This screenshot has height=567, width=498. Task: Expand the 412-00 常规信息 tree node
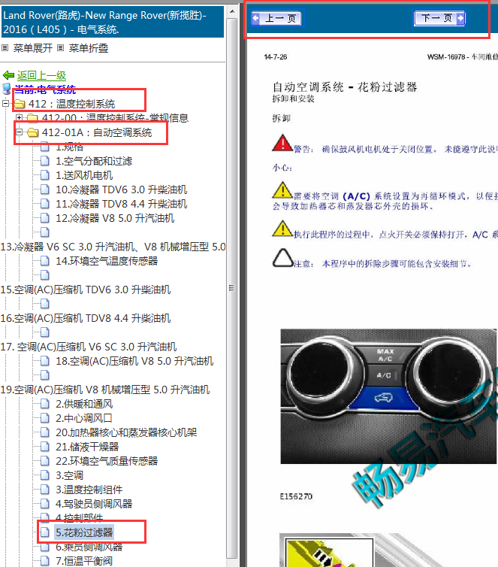click(19, 117)
